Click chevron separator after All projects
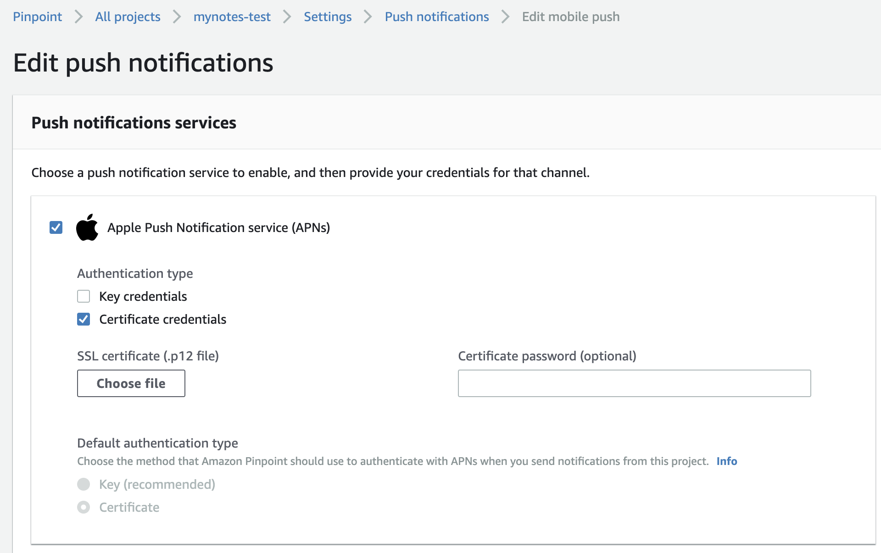Viewport: 881px width, 553px height. click(177, 17)
